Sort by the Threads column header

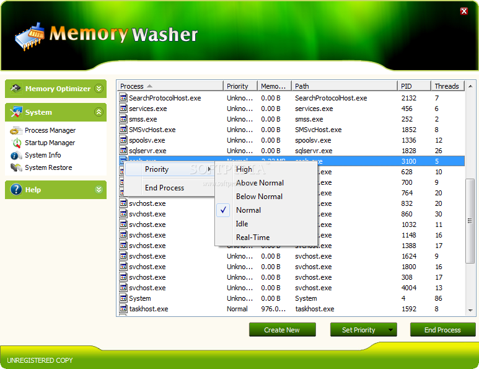[x=447, y=86]
